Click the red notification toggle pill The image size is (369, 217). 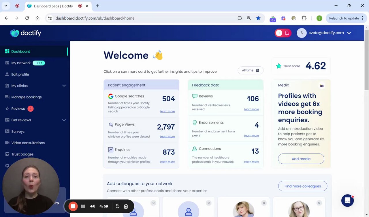283,33
